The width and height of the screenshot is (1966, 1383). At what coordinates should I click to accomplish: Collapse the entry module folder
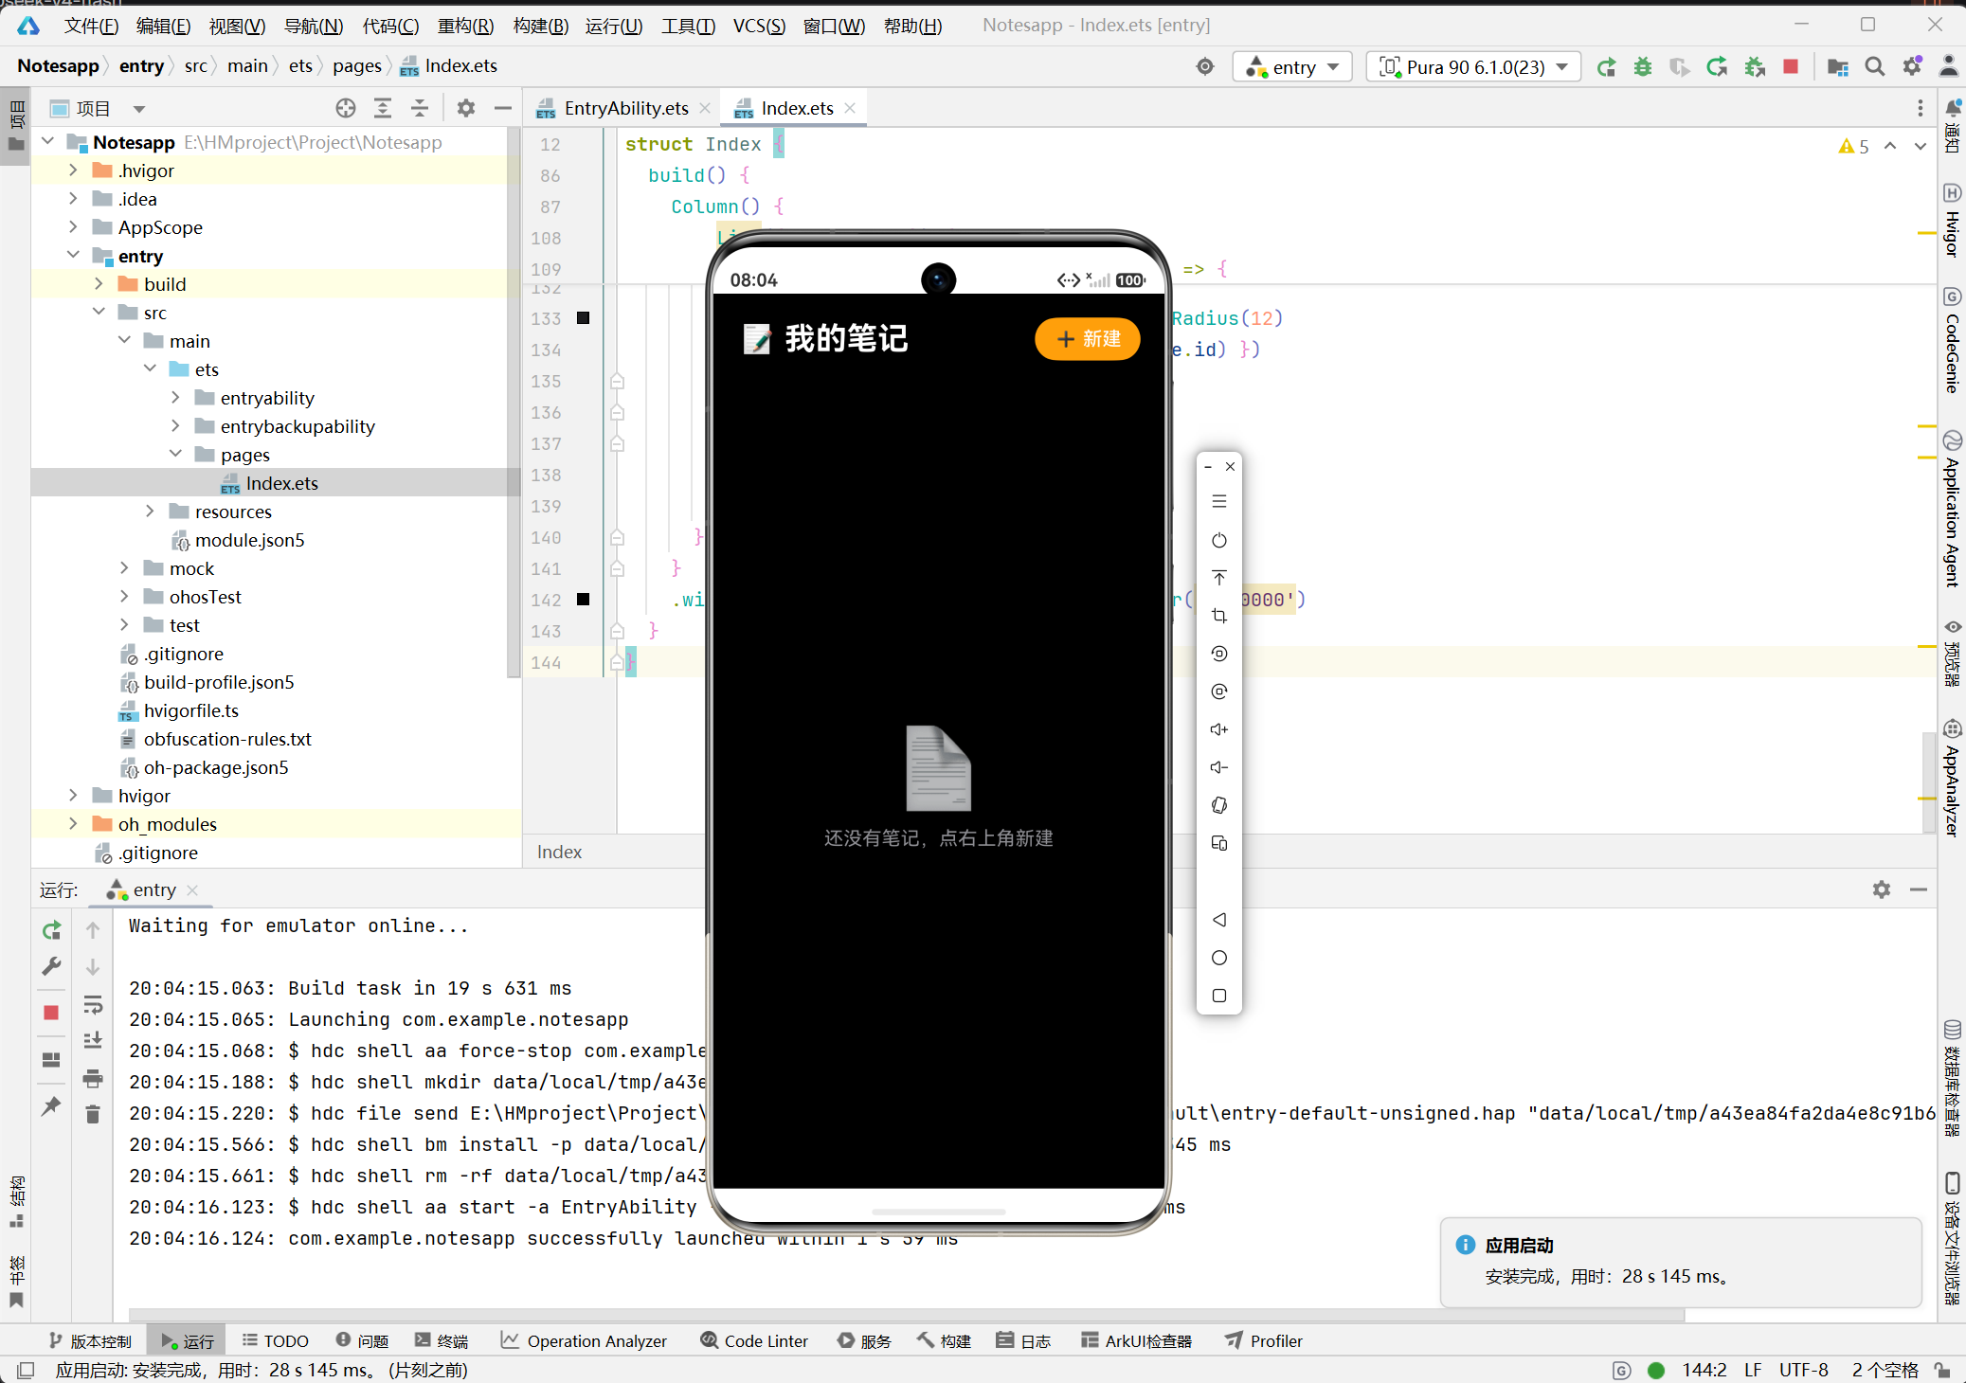(73, 256)
